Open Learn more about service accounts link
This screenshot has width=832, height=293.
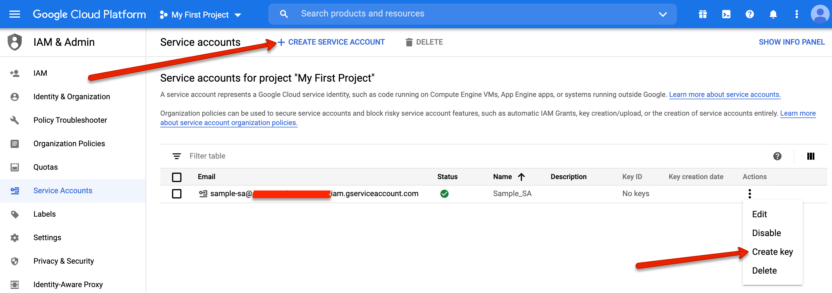click(x=725, y=95)
